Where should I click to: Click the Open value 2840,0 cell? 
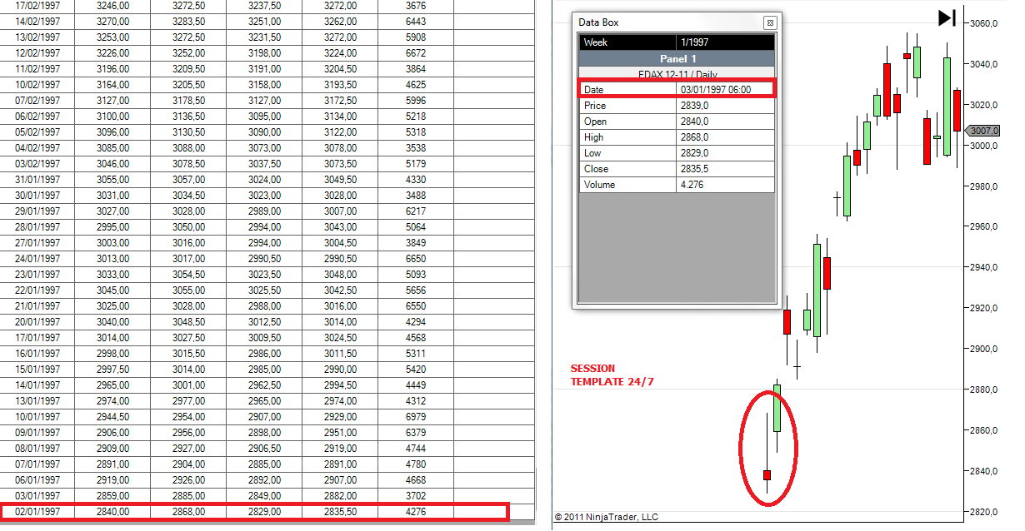tap(725, 122)
